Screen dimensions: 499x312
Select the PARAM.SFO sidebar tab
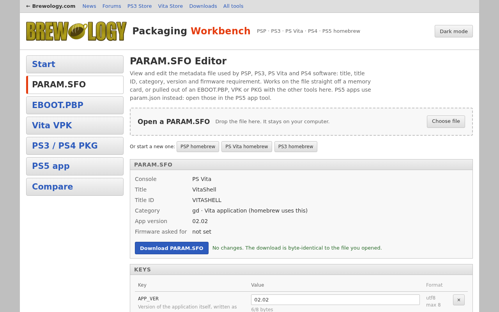coord(75,85)
